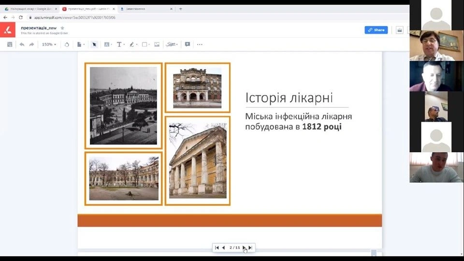Redo the last action
The height and width of the screenshot is (261, 464).
tap(32, 44)
